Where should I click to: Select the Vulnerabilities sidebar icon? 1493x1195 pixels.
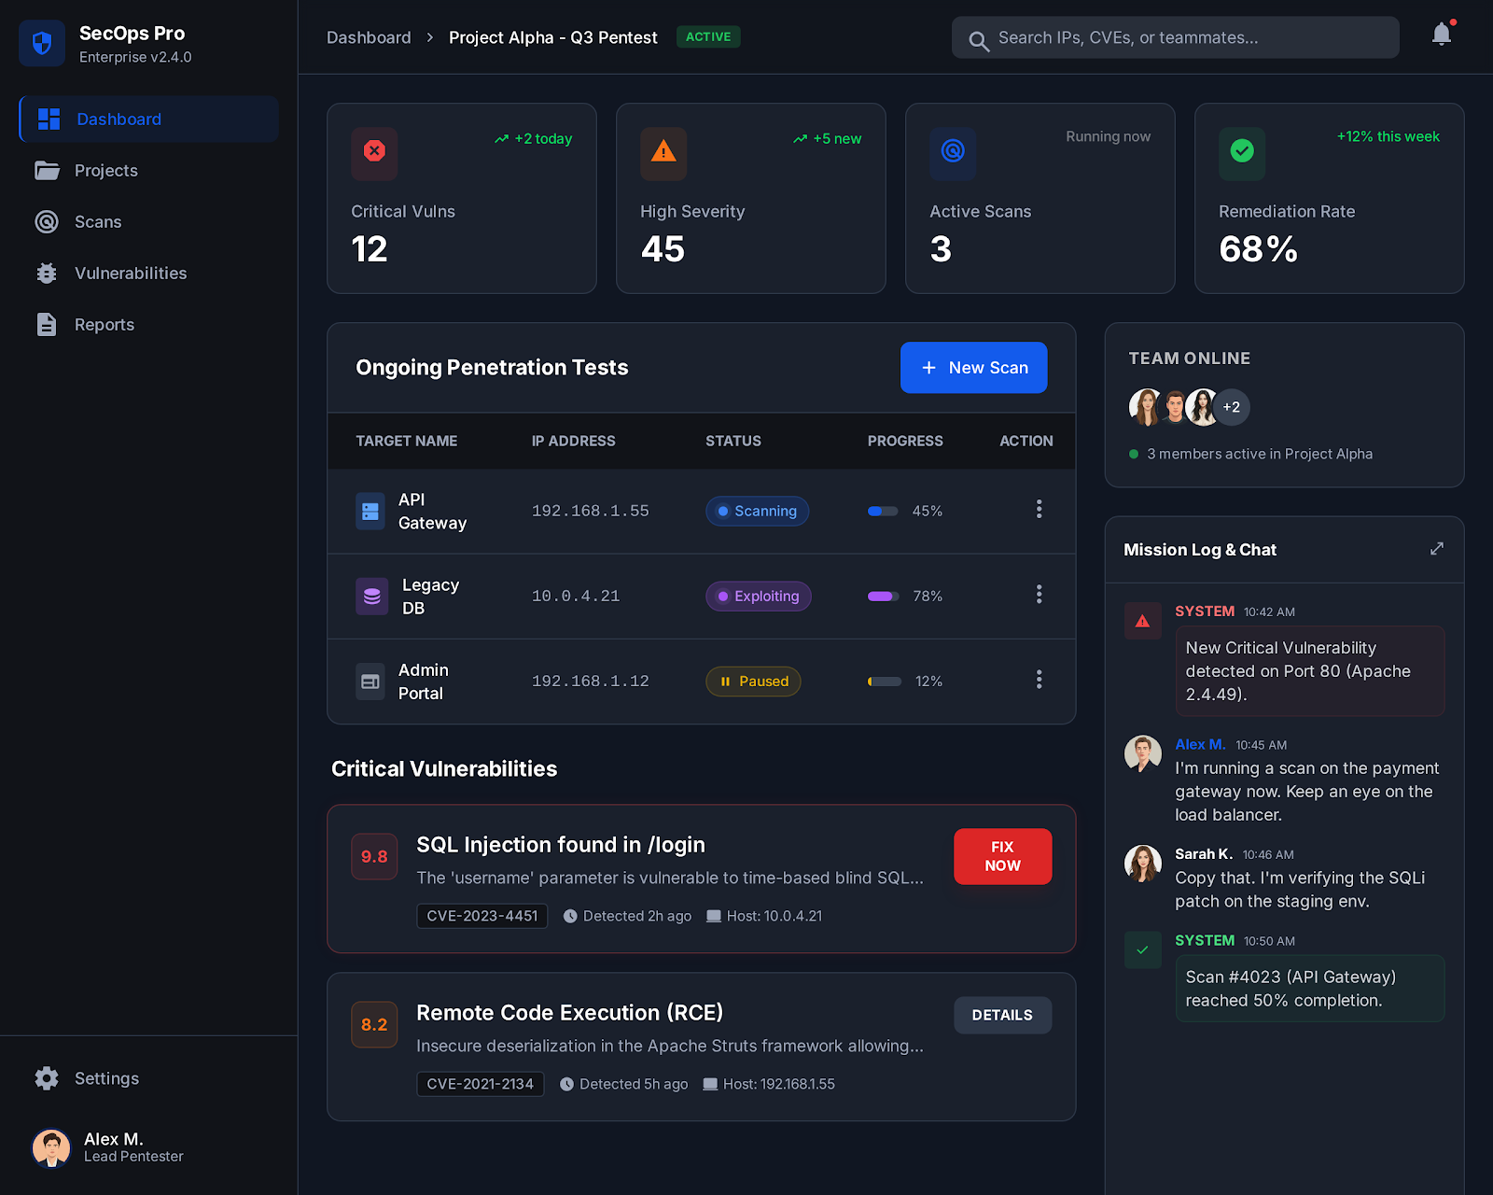pyautogui.click(x=47, y=273)
